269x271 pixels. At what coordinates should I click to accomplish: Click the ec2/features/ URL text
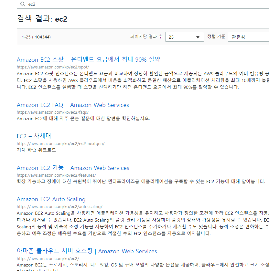(56, 175)
